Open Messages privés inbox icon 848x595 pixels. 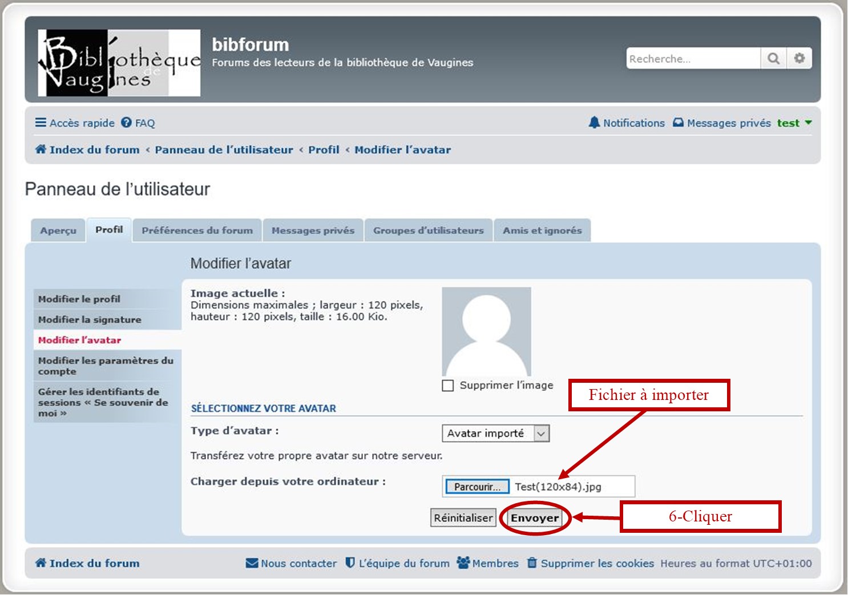point(678,123)
